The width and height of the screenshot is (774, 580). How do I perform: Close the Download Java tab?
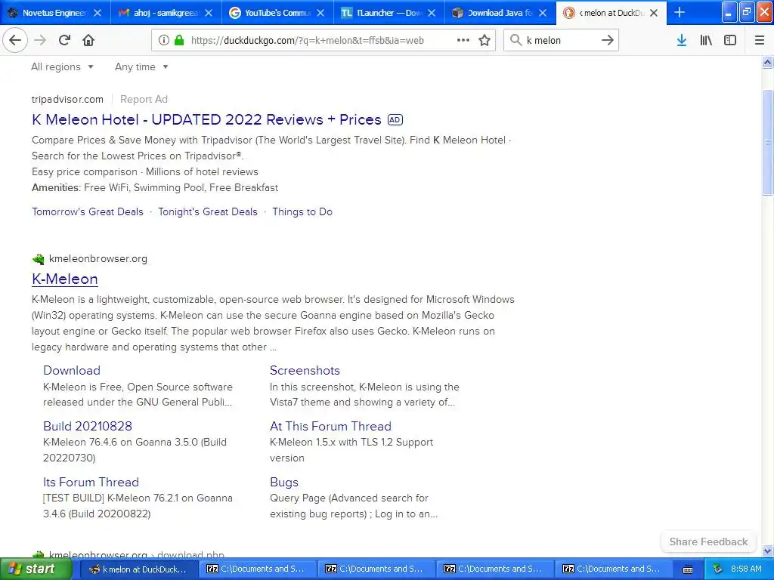543,13
